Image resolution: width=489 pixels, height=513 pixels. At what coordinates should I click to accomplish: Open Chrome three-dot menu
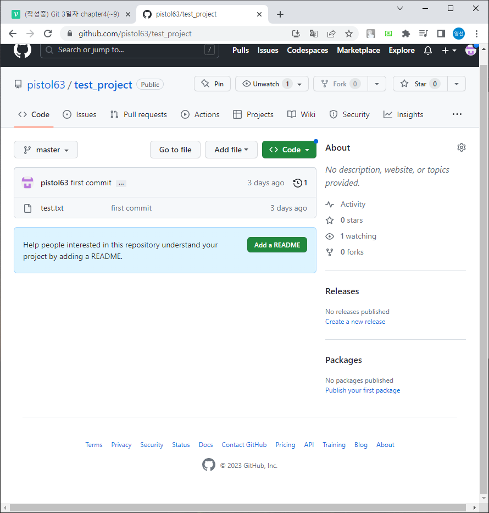[476, 34]
